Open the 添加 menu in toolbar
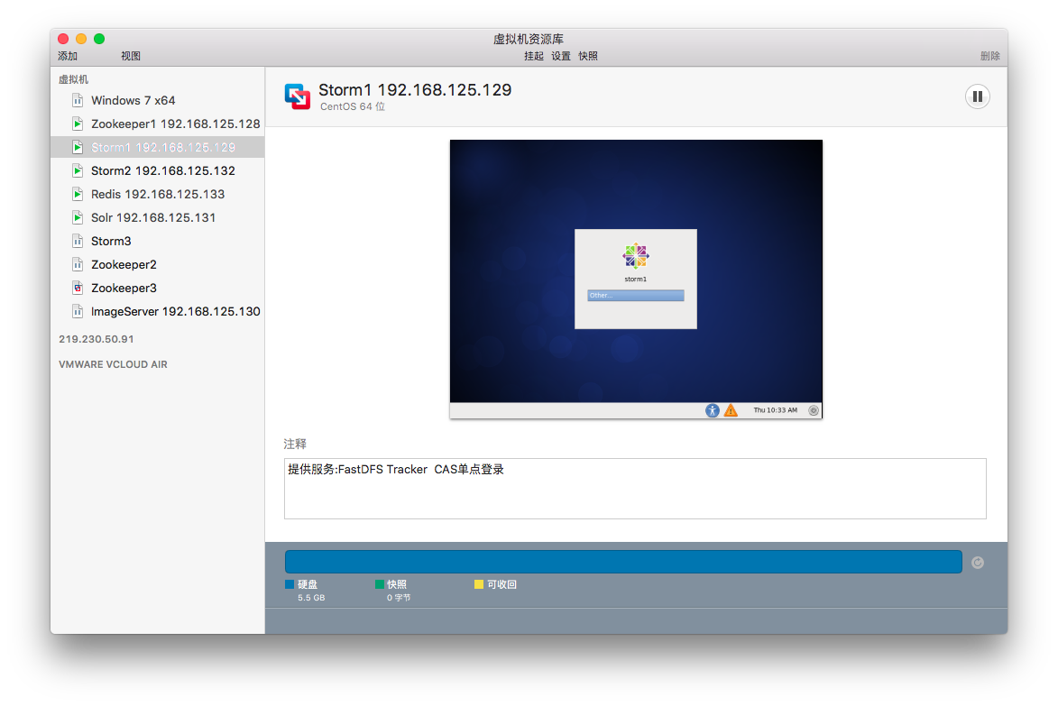Image resolution: width=1058 pixels, height=706 pixels. point(68,56)
